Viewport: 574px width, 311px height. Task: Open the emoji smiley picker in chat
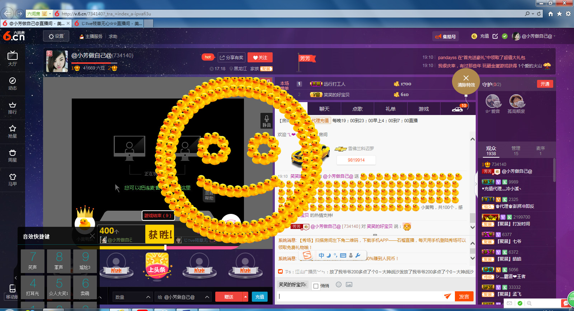[338, 284]
